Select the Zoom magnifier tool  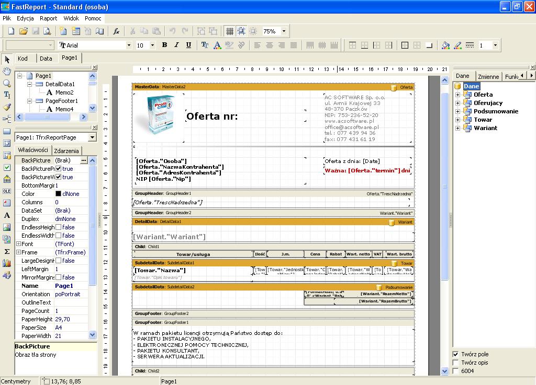[7, 83]
